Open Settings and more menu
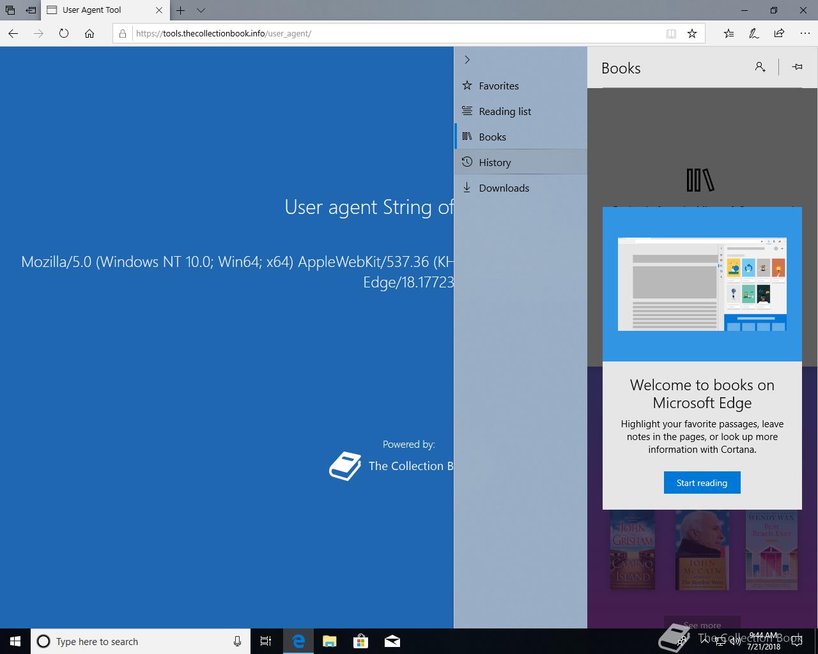Viewport: 818px width, 654px height. [x=805, y=33]
